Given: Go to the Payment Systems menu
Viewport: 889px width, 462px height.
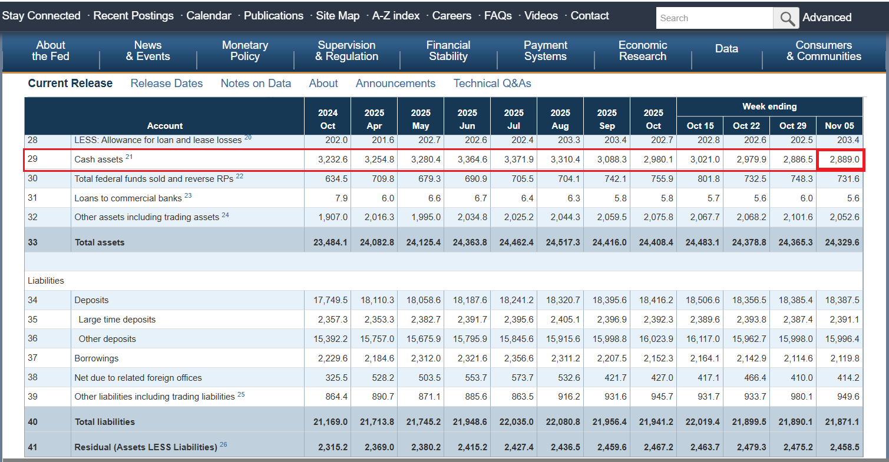Looking at the screenshot, I should click(546, 51).
